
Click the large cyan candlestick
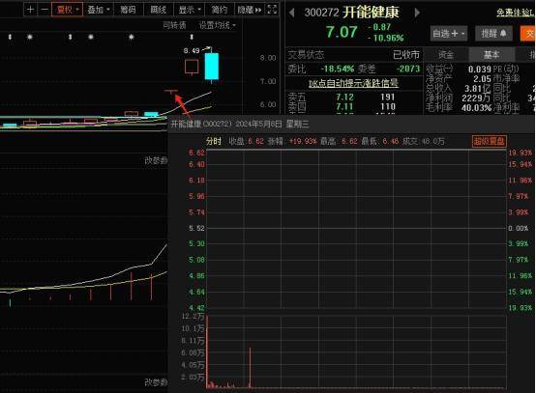[212, 67]
